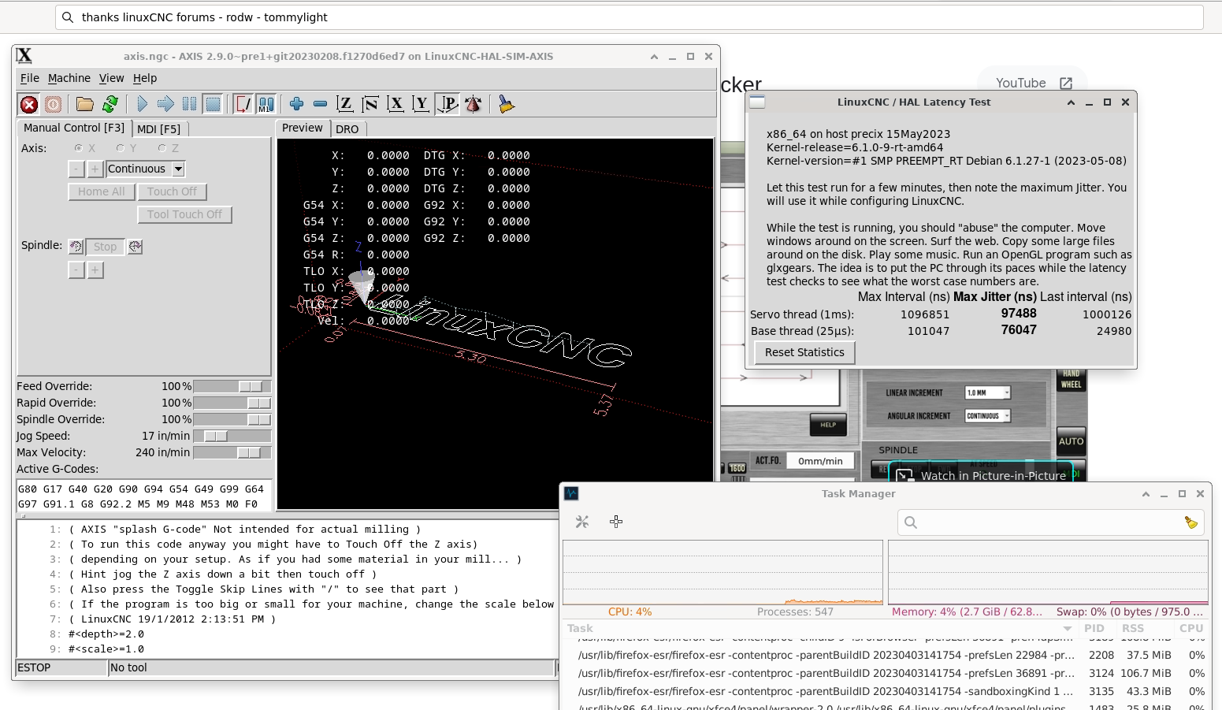Switch to X side view icon
The height and width of the screenshot is (710, 1222).
click(396, 104)
